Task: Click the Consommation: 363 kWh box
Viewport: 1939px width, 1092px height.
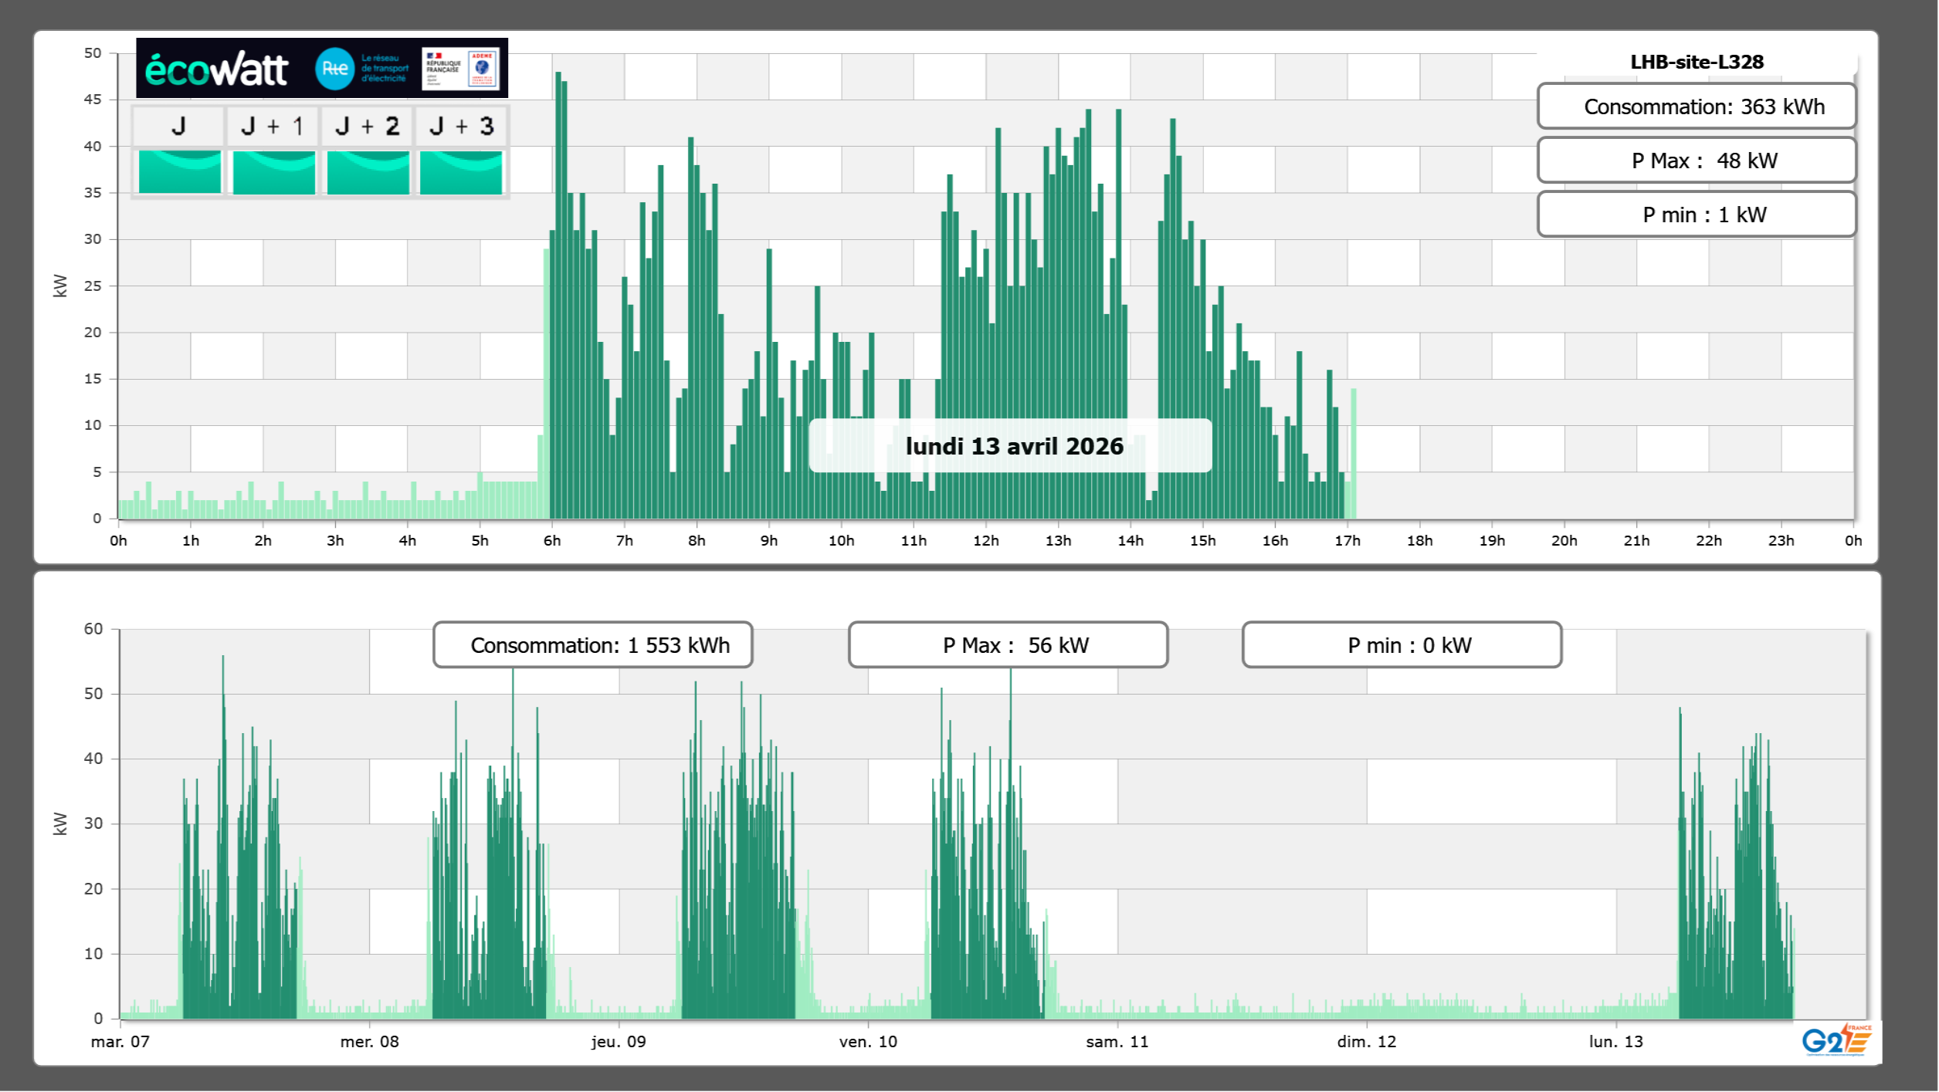Action: click(1697, 106)
